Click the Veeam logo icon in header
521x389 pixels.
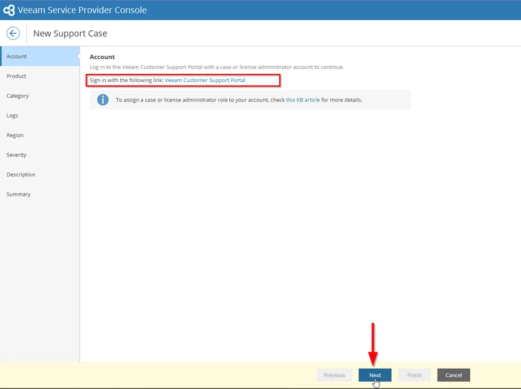tap(9, 10)
